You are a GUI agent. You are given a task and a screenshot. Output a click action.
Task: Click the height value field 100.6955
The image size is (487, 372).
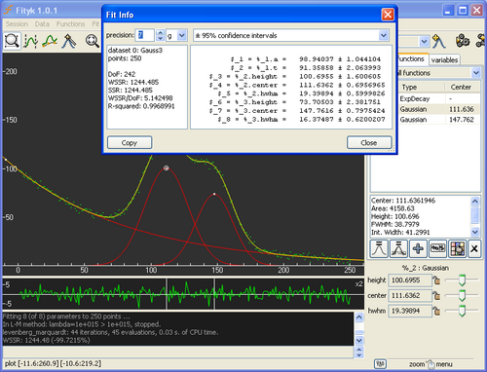(410, 280)
